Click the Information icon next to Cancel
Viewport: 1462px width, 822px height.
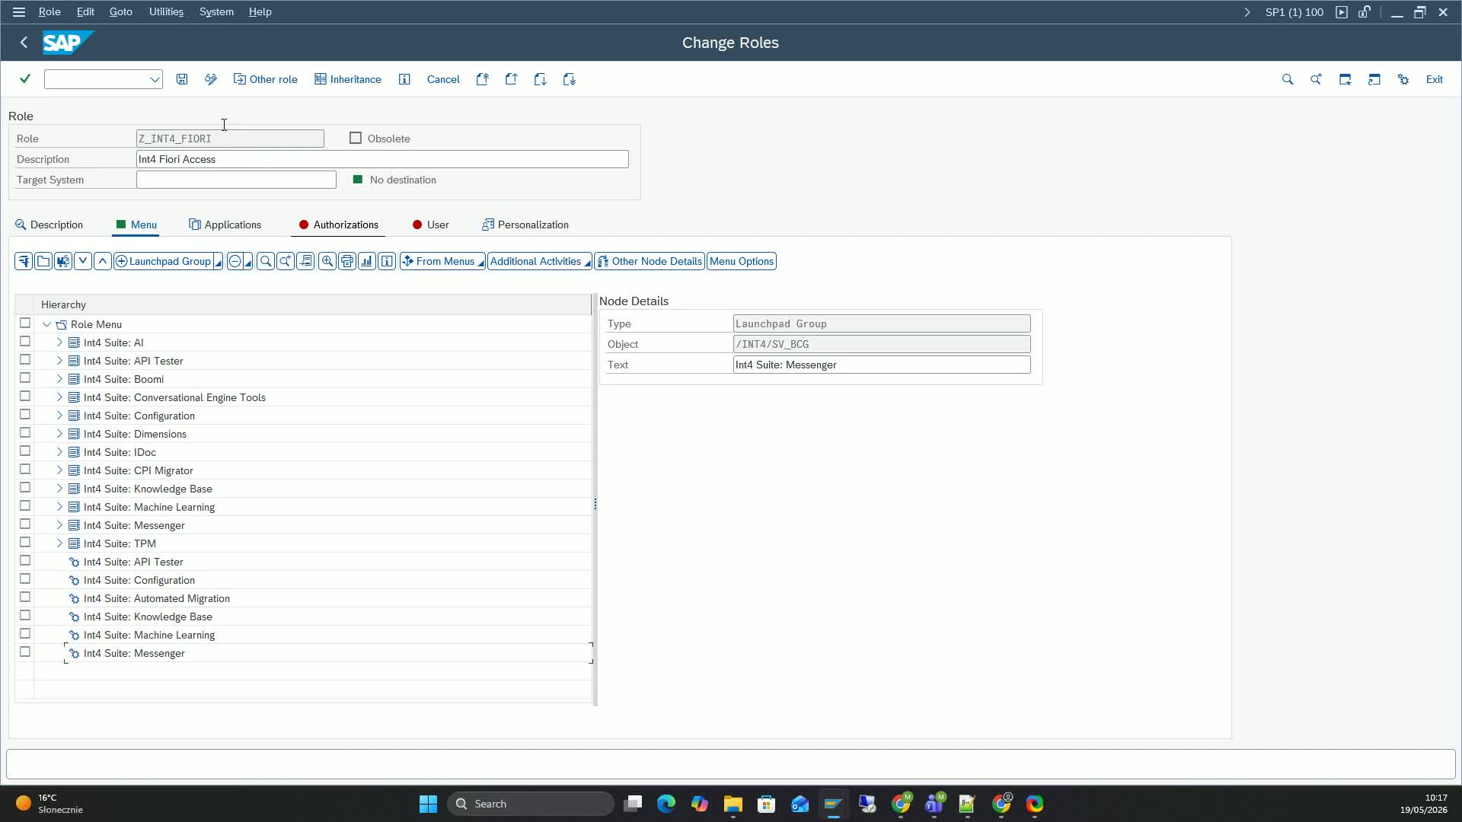click(x=404, y=79)
